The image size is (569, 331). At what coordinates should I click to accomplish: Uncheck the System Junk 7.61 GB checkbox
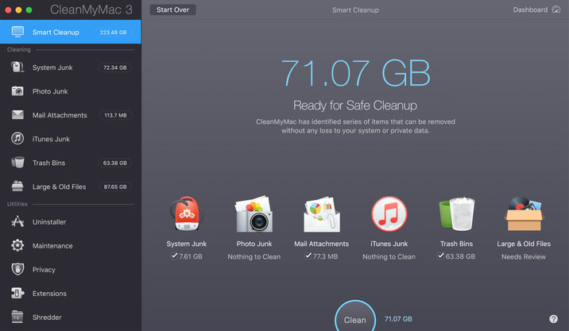tap(174, 256)
